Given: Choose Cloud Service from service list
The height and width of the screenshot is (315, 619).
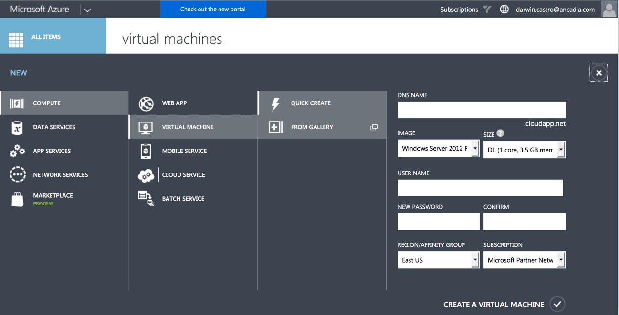Looking at the screenshot, I should pos(193,175).
